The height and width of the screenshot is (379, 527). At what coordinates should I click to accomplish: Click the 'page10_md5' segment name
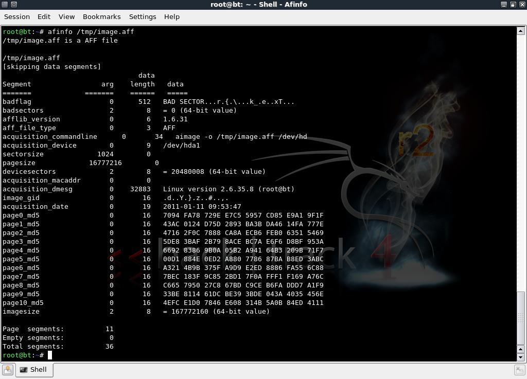tap(23, 302)
